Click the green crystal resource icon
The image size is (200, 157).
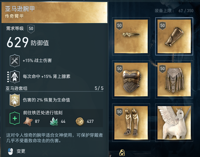(x=54, y=121)
